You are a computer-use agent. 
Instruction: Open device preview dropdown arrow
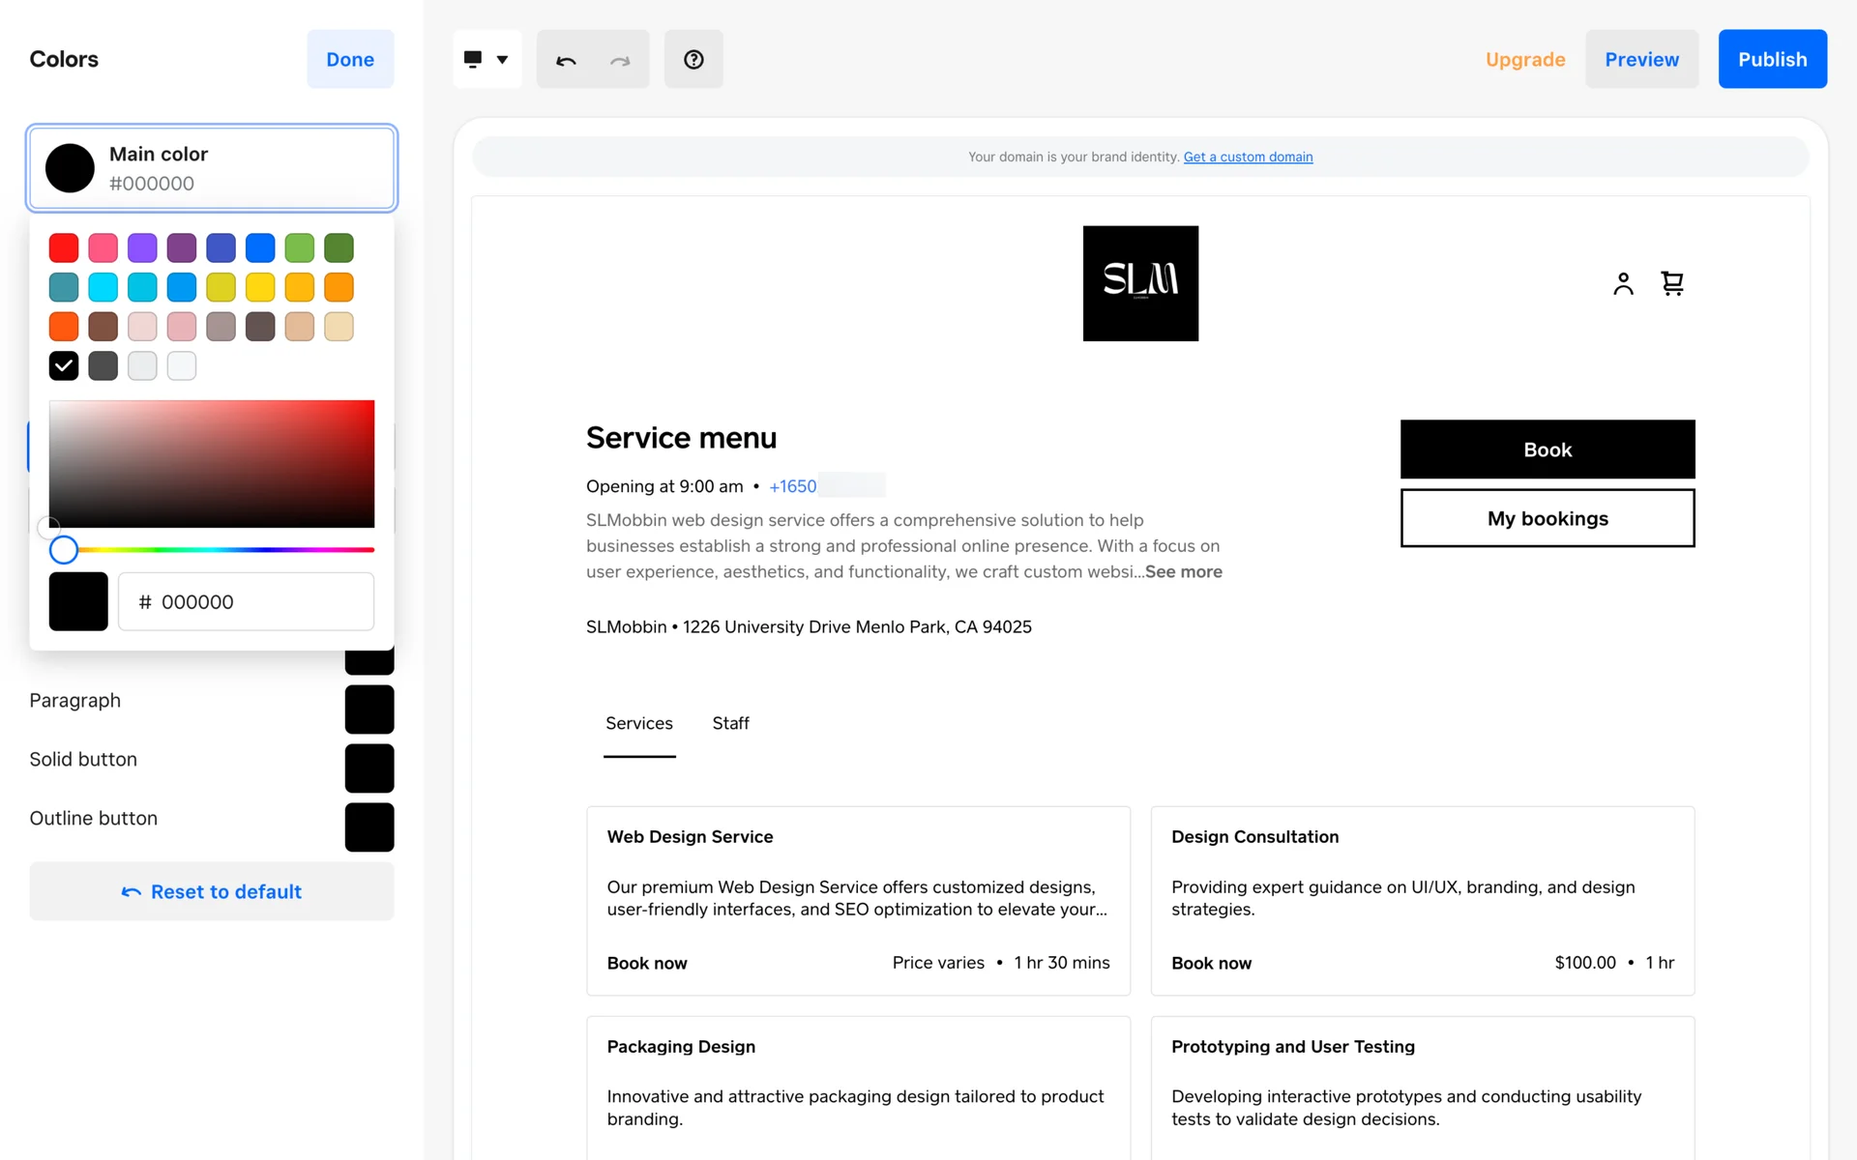pos(503,60)
